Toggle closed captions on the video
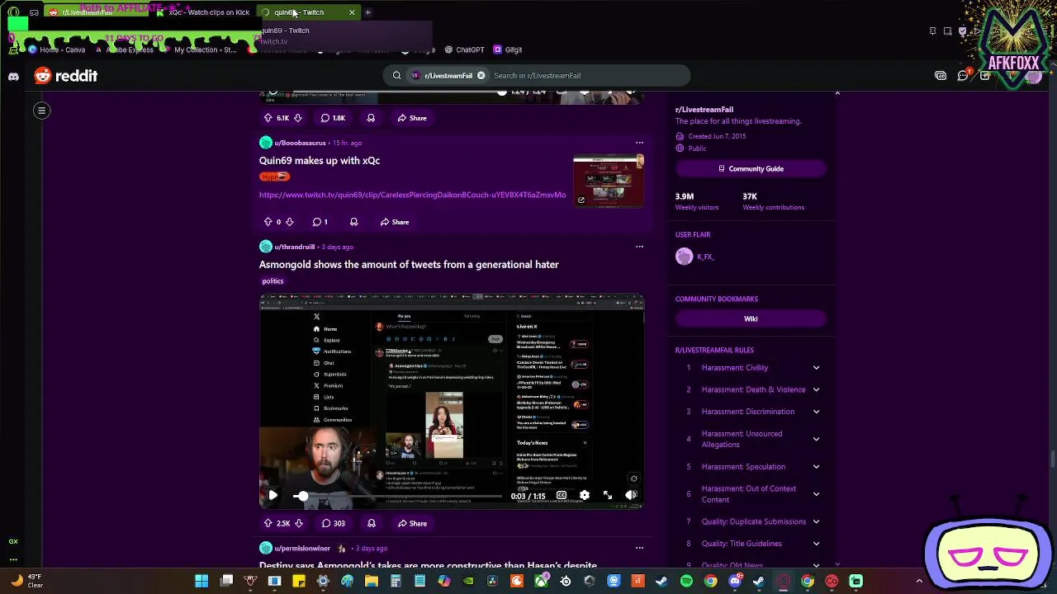Viewport: 1057px width, 594px height. point(562,496)
